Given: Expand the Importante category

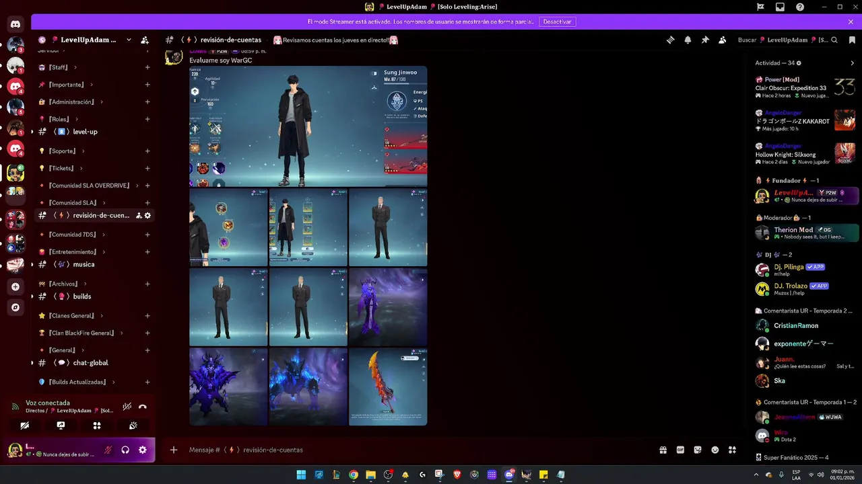Looking at the screenshot, I should click(65, 85).
